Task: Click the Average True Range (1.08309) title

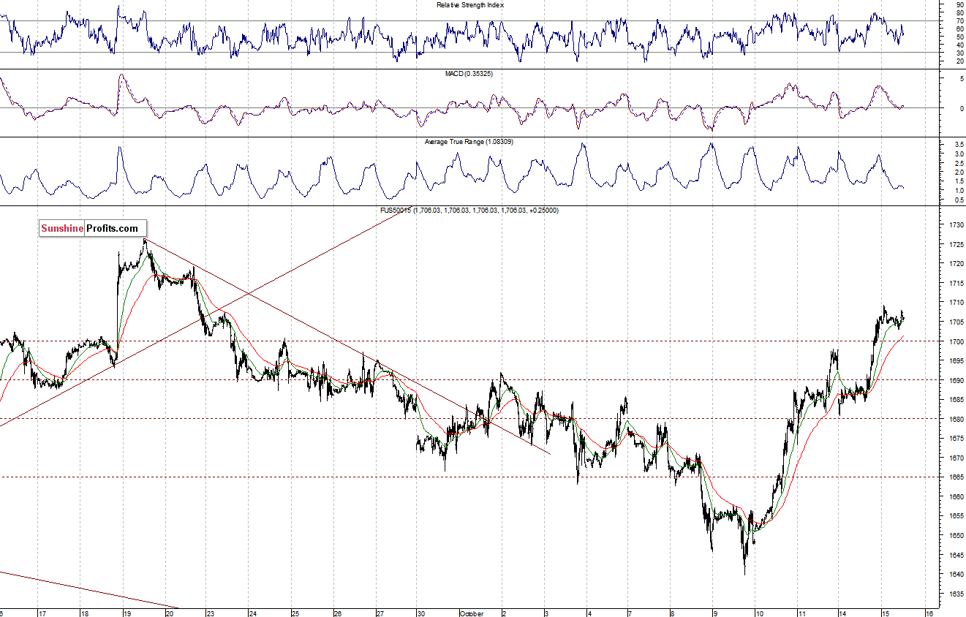Action: (469, 142)
